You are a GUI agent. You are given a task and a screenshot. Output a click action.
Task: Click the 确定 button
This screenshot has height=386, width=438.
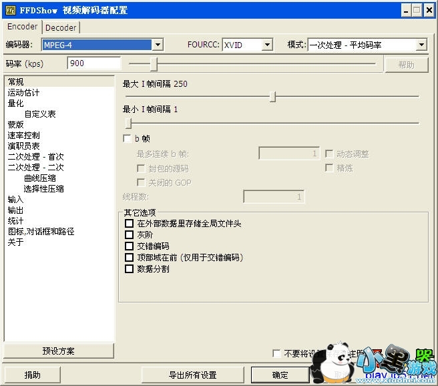click(280, 375)
